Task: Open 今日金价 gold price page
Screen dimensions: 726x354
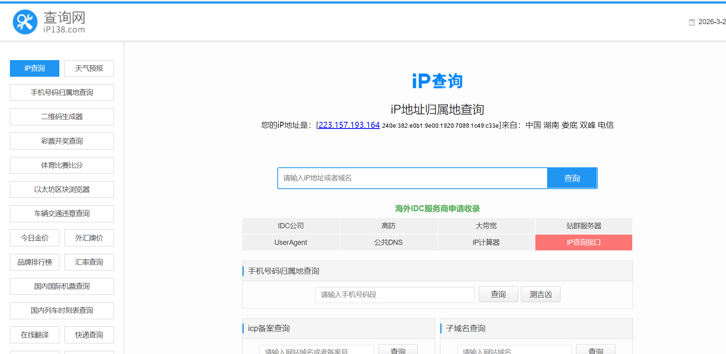Action: [35, 238]
